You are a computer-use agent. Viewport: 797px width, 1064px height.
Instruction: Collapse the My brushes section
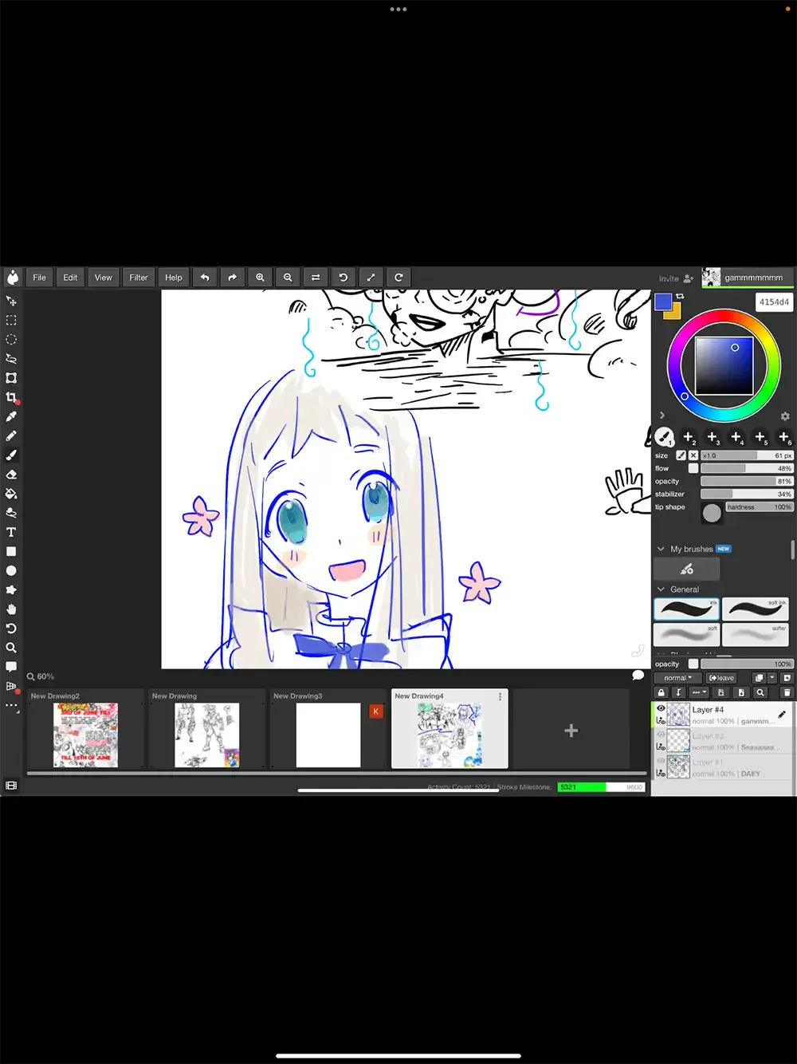(661, 549)
